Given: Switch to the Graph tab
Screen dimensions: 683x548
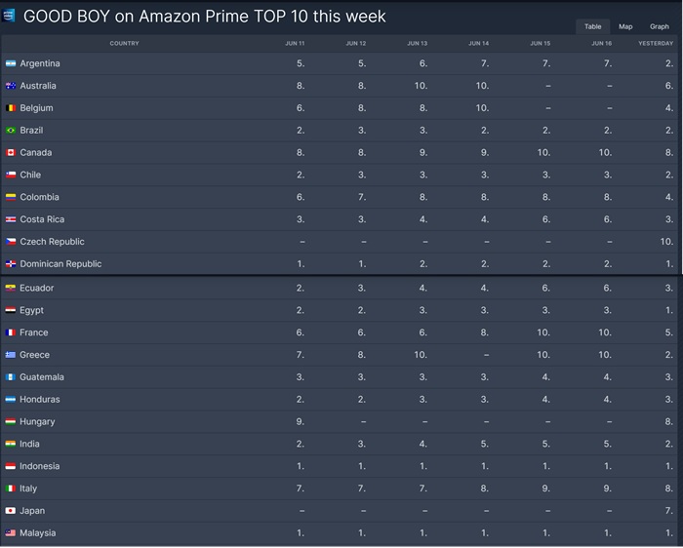Looking at the screenshot, I should 659,26.
